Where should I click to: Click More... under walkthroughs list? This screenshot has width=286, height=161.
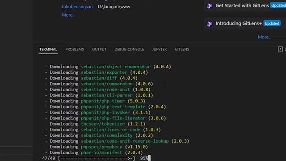264,37
